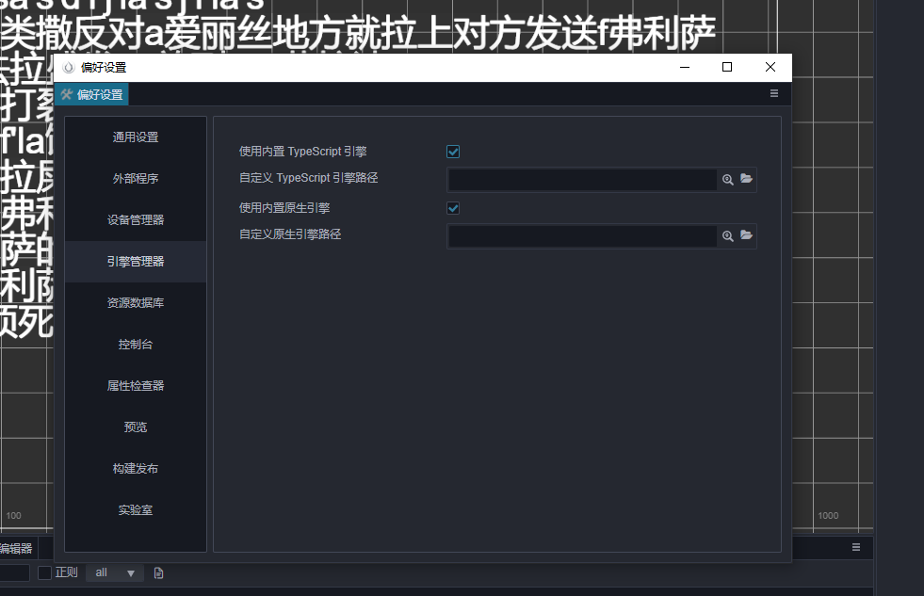Focus the 自定义原生引擎路径 input field

click(583, 236)
